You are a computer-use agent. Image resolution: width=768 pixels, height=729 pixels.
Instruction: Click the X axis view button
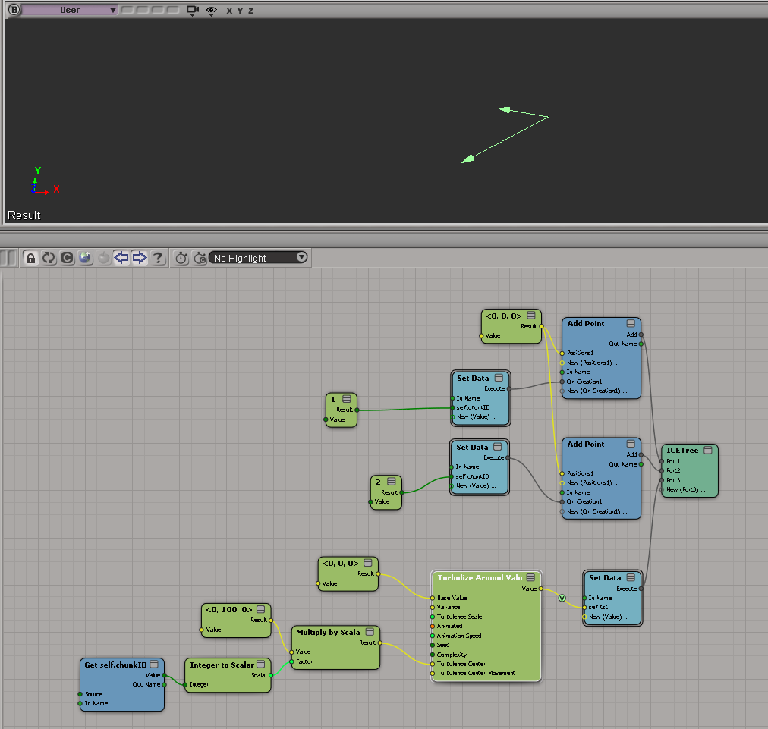[229, 11]
